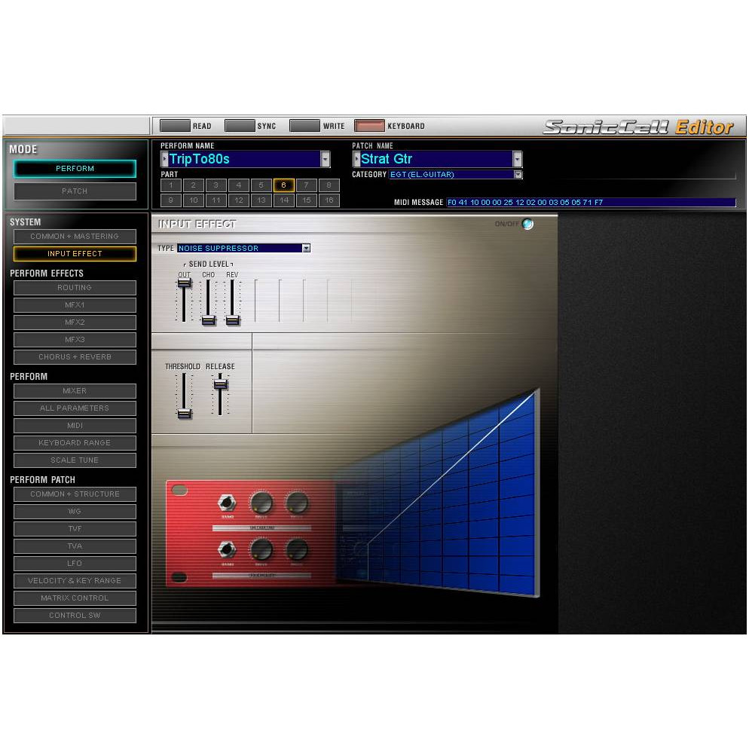Click the previous-performance arrow beside TripTo80s
Viewport: 749px width, 749px height.
(165, 159)
